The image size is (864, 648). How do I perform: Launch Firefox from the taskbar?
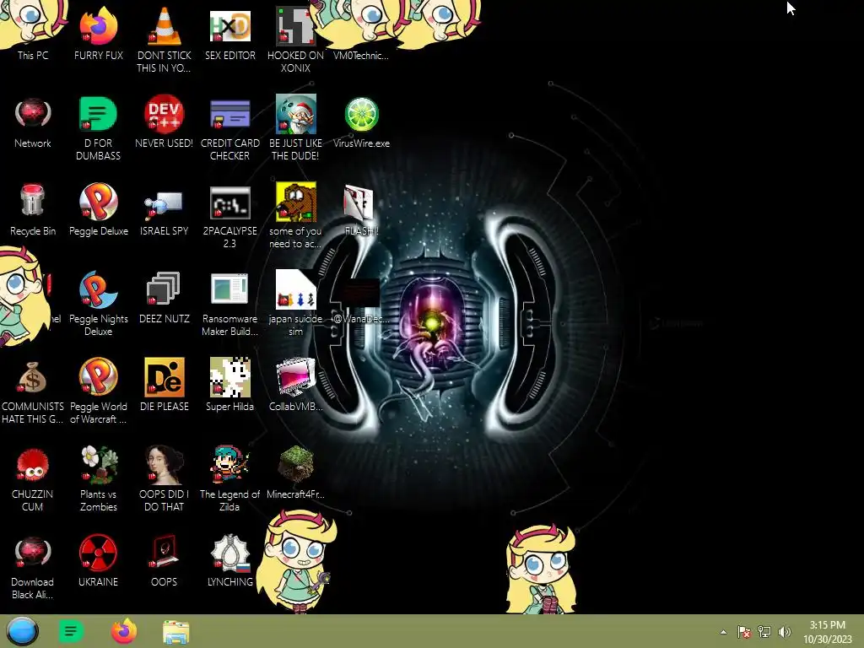[124, 631]
